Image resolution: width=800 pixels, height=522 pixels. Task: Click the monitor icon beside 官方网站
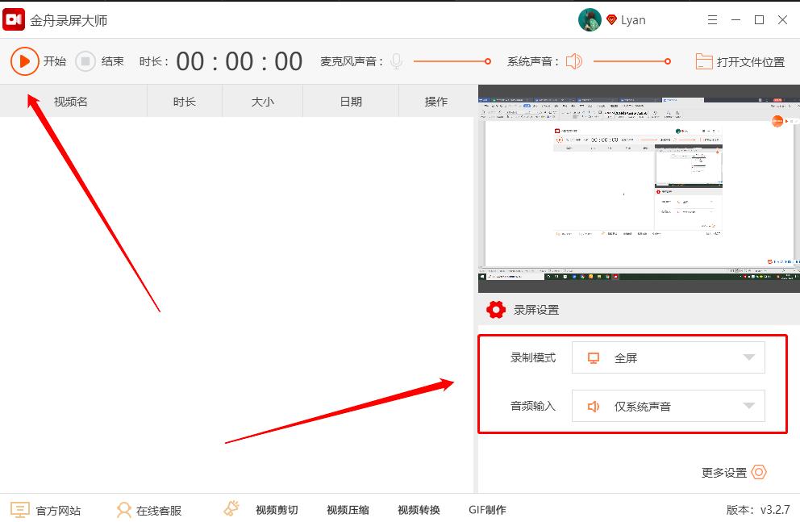coord(20,510)
